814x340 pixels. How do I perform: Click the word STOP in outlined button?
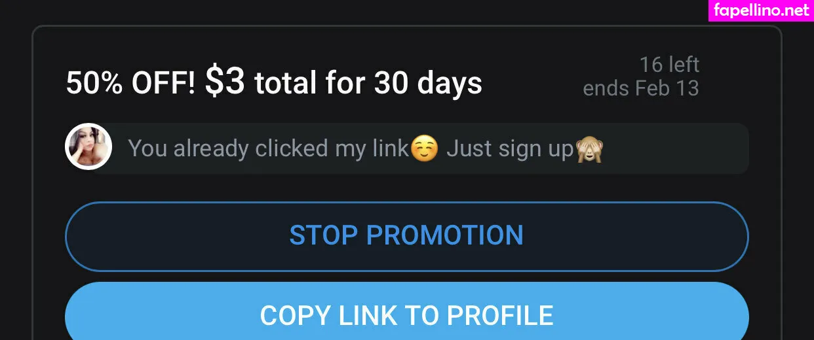click(x=324, y=235)
